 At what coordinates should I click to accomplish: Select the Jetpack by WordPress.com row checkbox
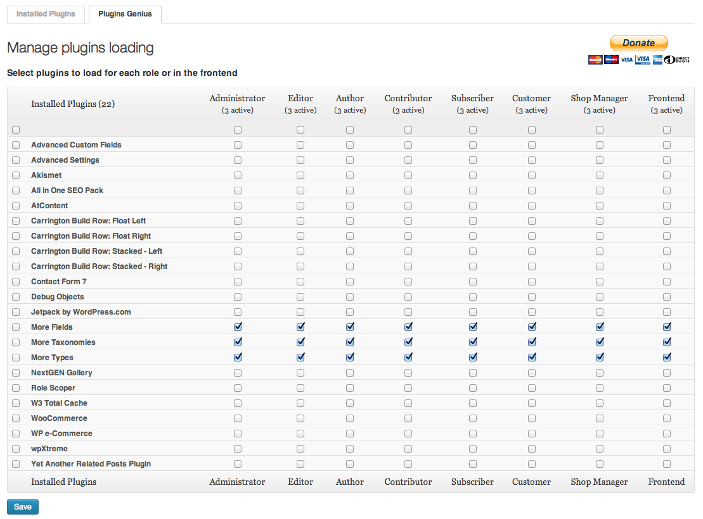click(16, 312)
